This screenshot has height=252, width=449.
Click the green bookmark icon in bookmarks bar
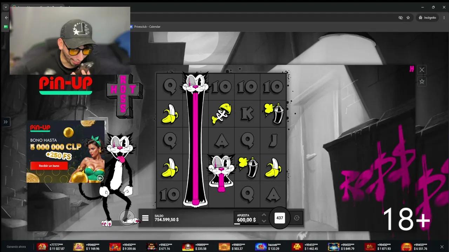[x=6, y=27]
